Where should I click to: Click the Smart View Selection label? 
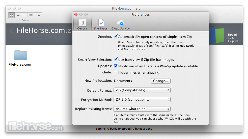click(x=95, y=60)
